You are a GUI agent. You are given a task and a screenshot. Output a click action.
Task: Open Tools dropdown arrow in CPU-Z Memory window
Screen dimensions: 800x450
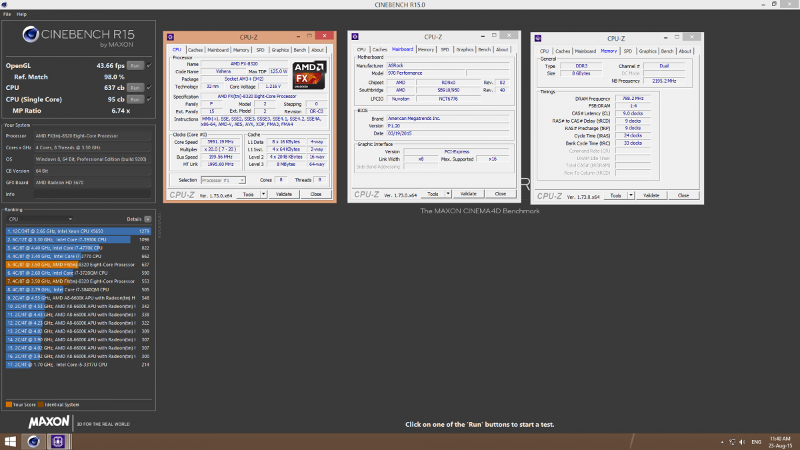[631, 195]
